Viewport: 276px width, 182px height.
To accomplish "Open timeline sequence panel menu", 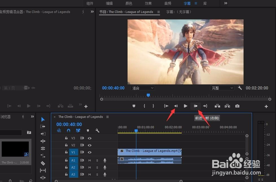I will [x=108, y=117].
